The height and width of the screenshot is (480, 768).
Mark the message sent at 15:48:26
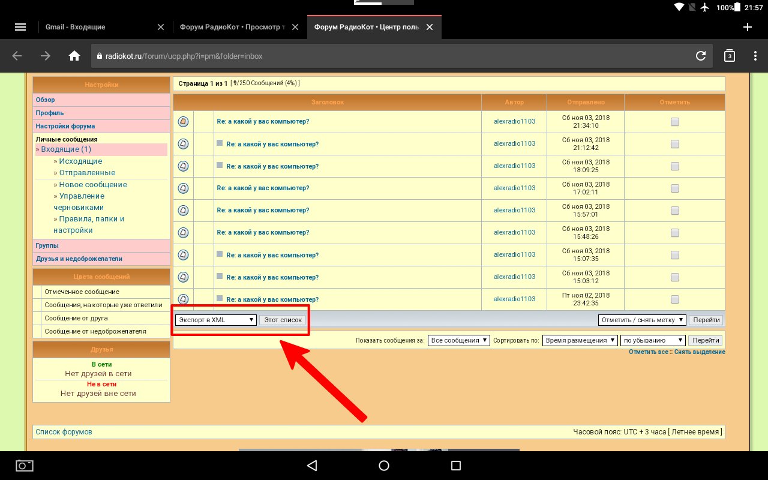click(x=675, y=233)
